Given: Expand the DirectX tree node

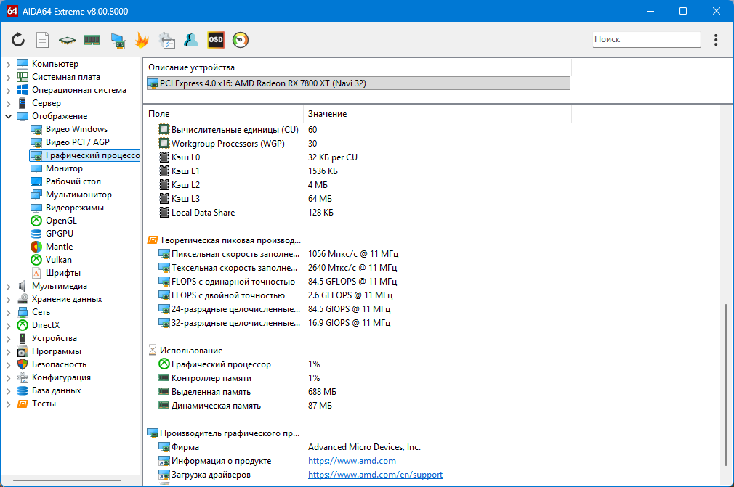Looking at the screenshot, I should point(8,325).
